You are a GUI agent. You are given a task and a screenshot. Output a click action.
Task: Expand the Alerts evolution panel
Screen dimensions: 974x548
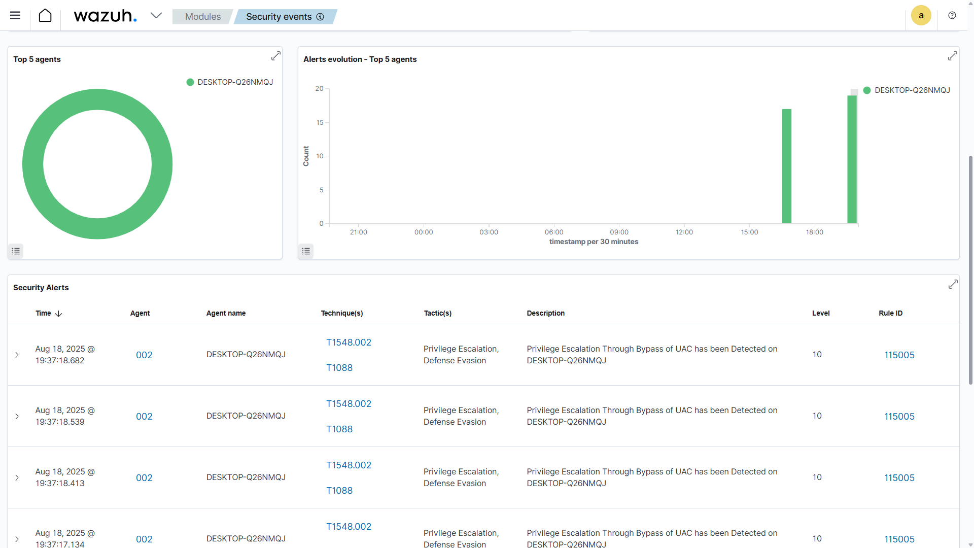pos(952,56)
